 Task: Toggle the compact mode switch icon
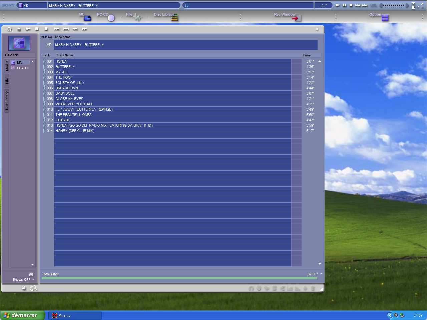point(413,5)
